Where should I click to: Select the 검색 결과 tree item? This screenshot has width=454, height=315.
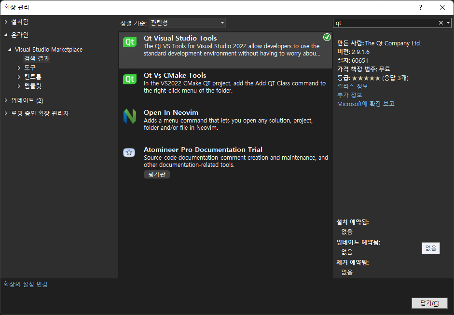(x=37, y=58)
